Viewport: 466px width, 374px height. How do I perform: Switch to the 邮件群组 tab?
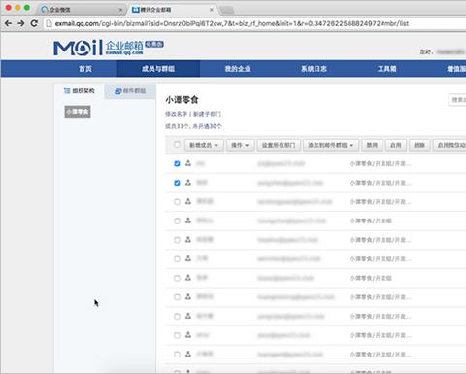130,91
